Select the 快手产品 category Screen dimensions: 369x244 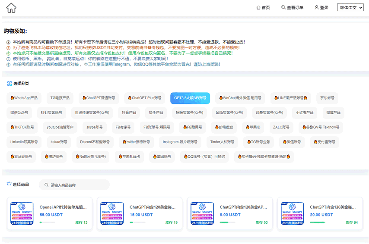[x=156, y=113]
